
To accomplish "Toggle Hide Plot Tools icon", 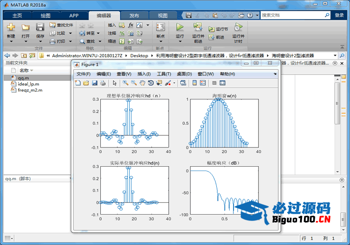I will (214, 83).
